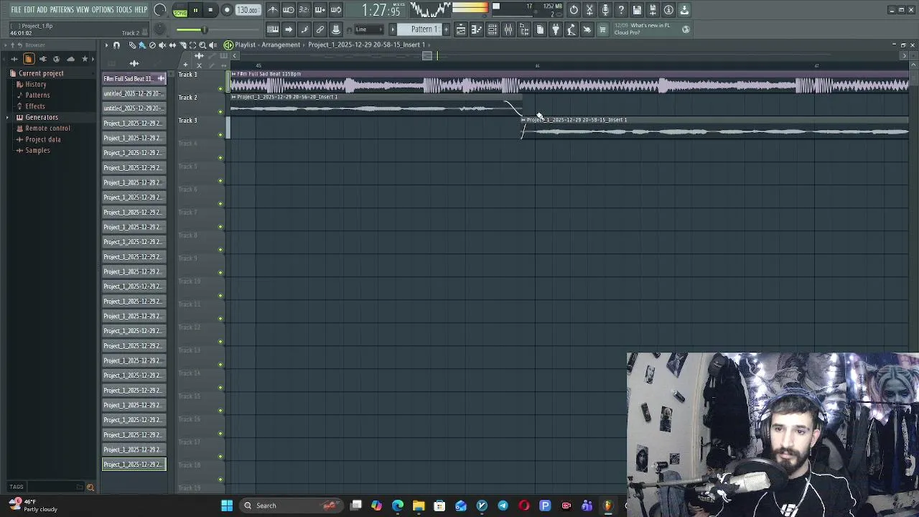
Task: Click arrow left of Pattern 1
Action: [x=393, y=29]
